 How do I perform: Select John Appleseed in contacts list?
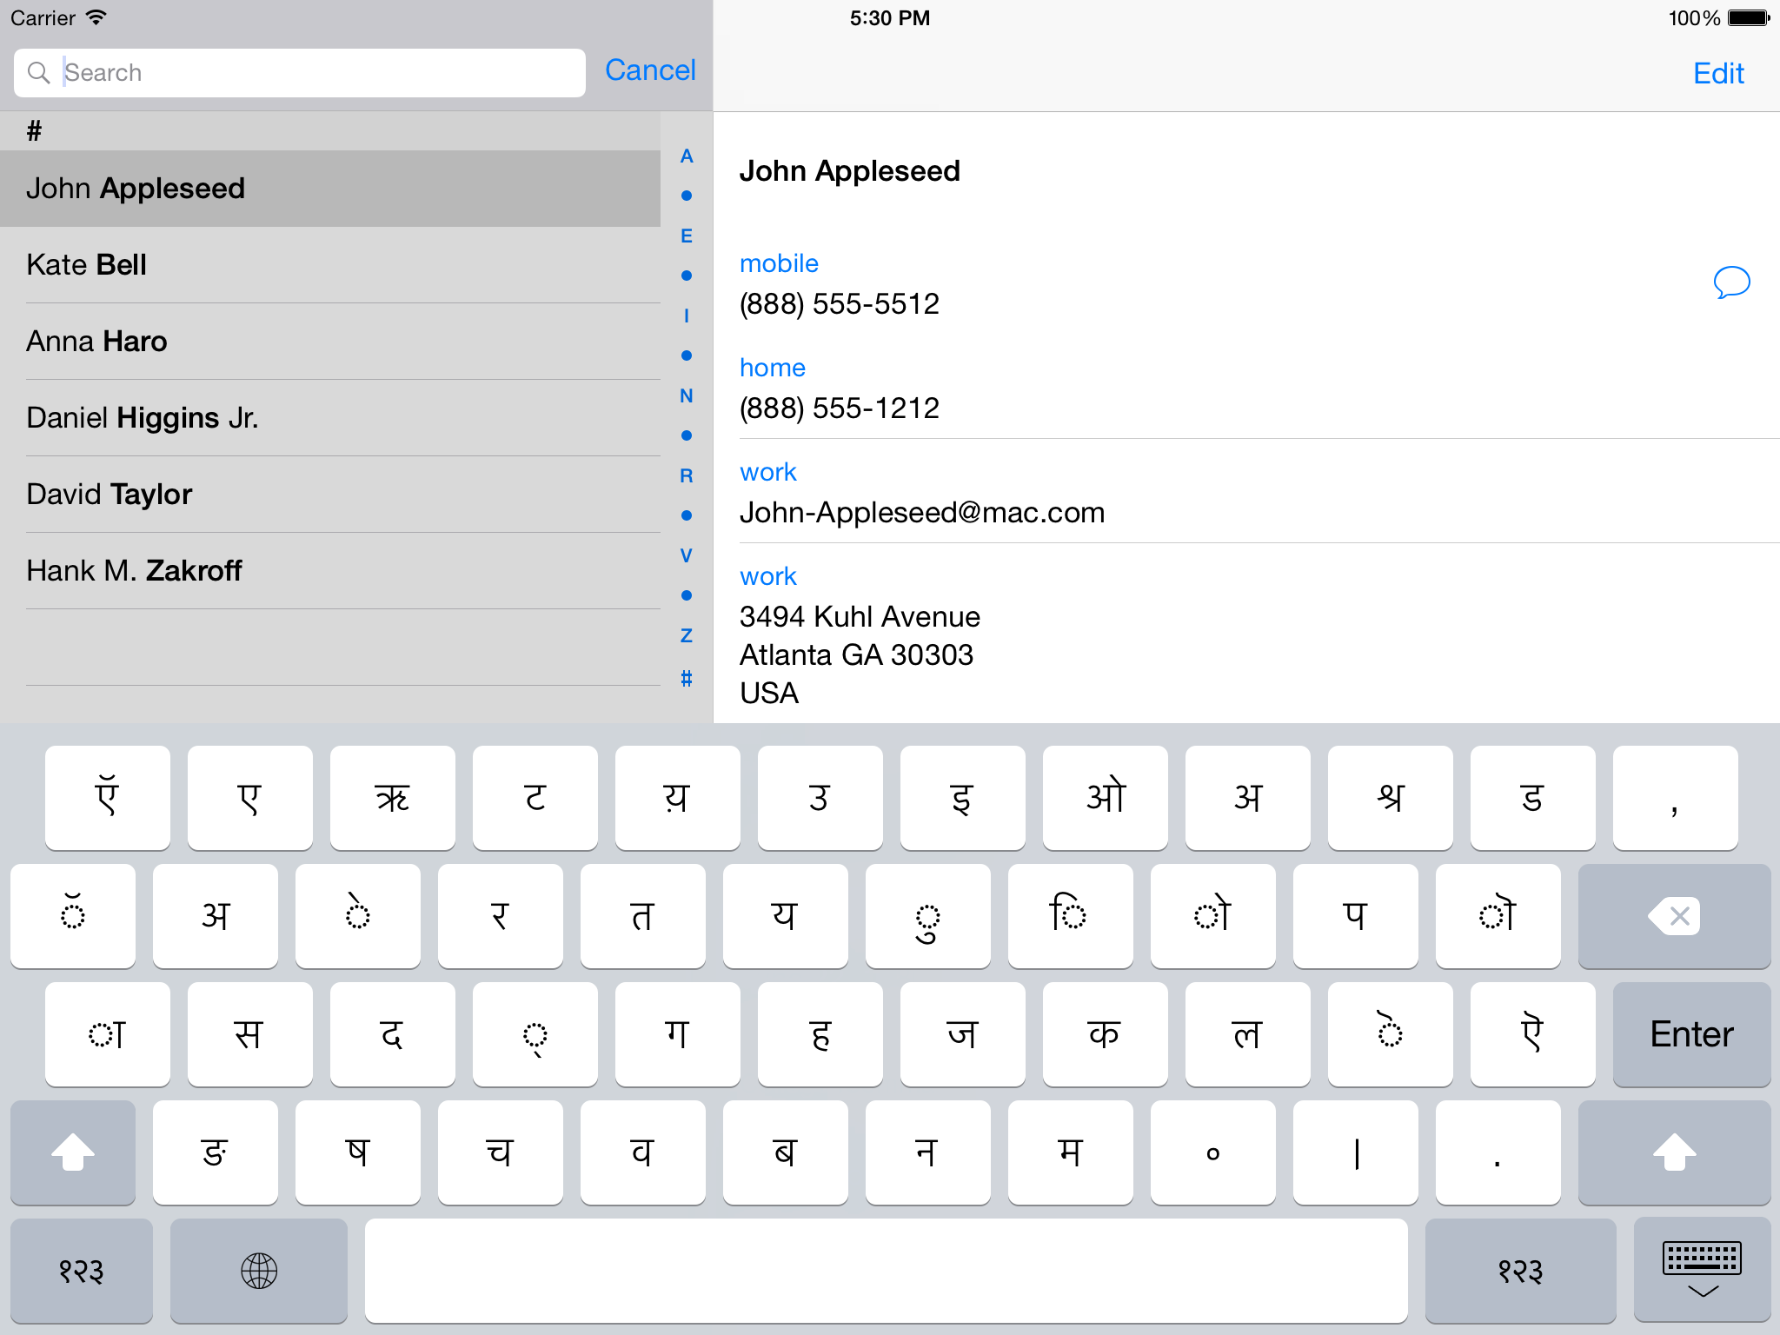pos(330,189)
